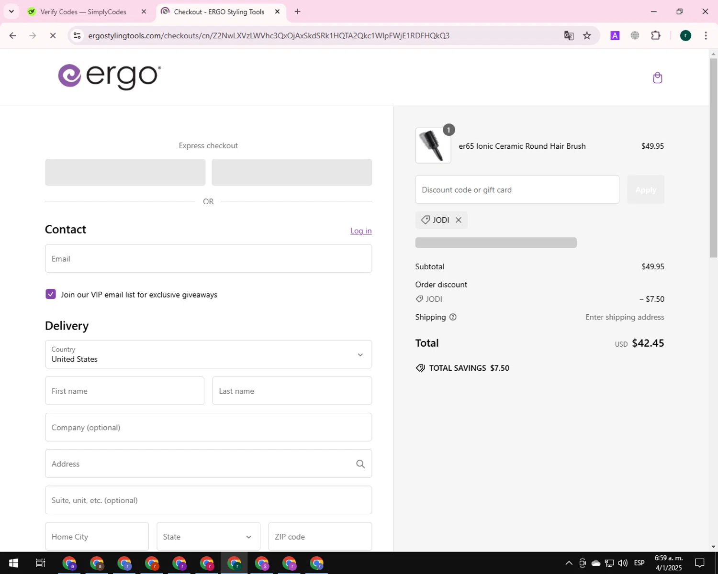Click the er65 Ionic Ceramic Round Hair Brush name

point(522,146)
